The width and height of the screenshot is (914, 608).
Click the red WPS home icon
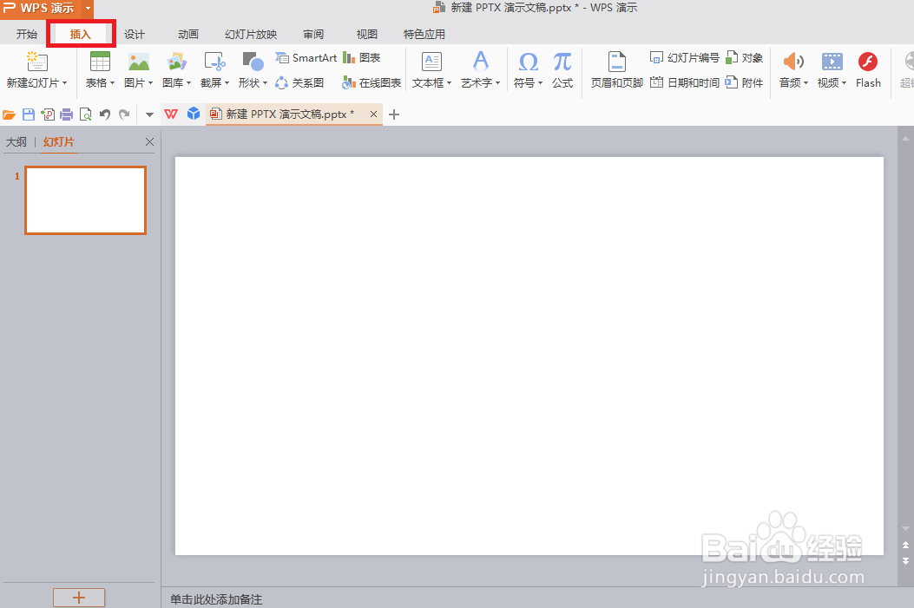point(171,114)
